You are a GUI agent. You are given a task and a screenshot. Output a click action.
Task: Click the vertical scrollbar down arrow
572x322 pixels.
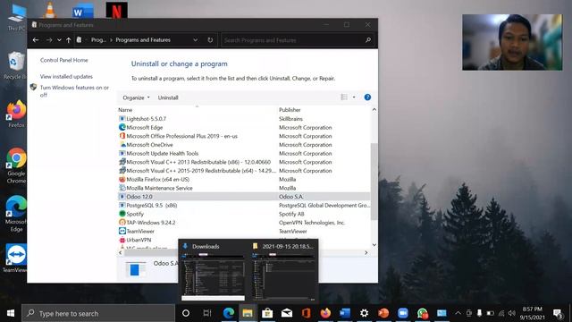[374, 245]
